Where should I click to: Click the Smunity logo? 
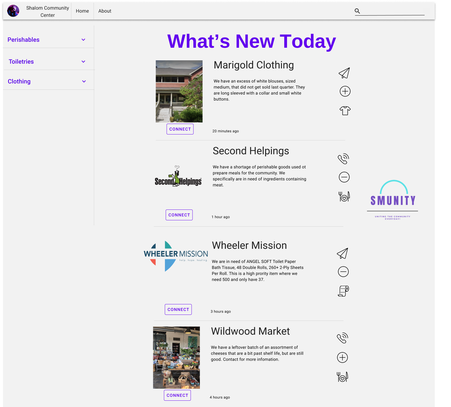[x=393, y=200]
